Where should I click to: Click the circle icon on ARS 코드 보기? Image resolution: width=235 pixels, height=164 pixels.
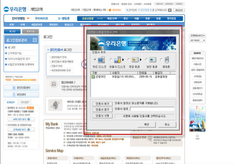29,119
